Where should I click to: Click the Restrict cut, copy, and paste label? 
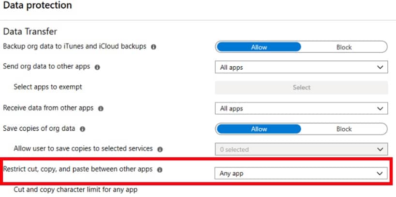(78, 169)
